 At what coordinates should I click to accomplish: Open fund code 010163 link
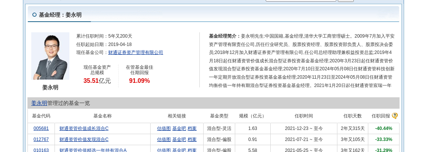(41, 150)
